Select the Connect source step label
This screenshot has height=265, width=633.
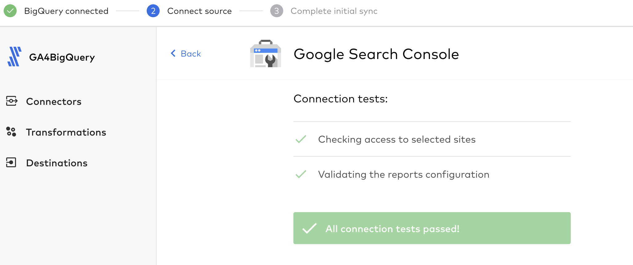(x=199, y=11)
